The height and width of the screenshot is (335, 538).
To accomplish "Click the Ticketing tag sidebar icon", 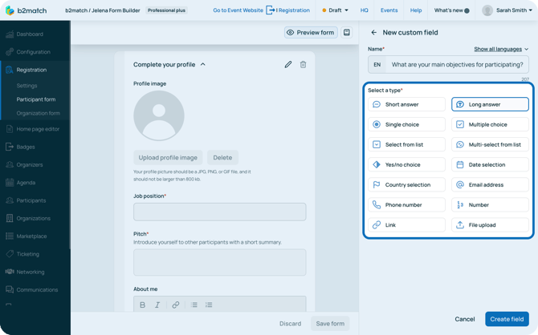I will tap(10, 254).
